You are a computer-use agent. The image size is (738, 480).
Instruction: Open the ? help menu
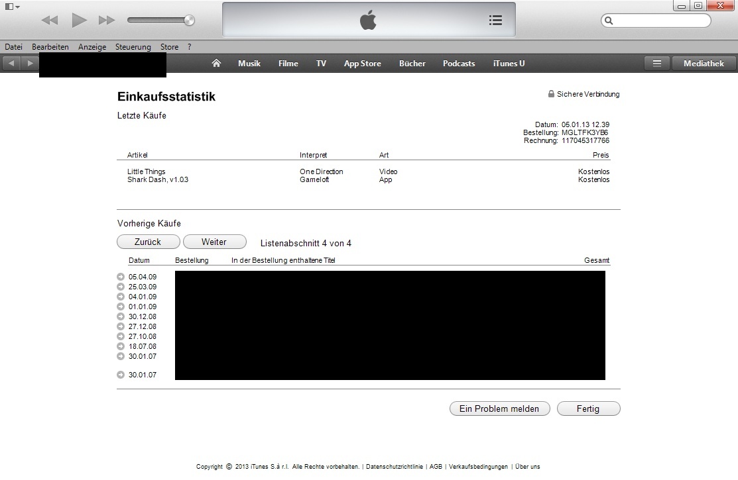coord(189,47)
